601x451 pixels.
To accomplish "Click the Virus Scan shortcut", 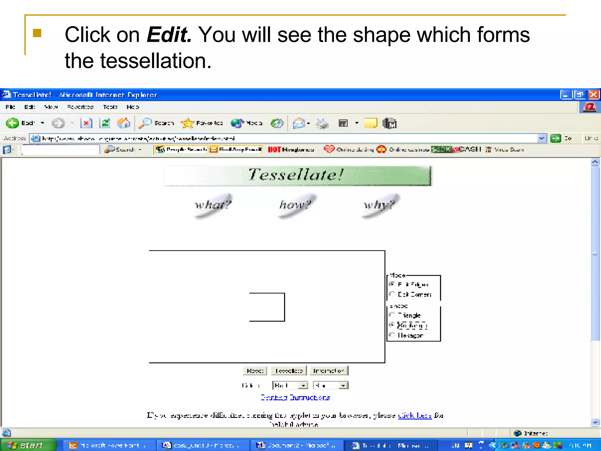I will 504,149.
